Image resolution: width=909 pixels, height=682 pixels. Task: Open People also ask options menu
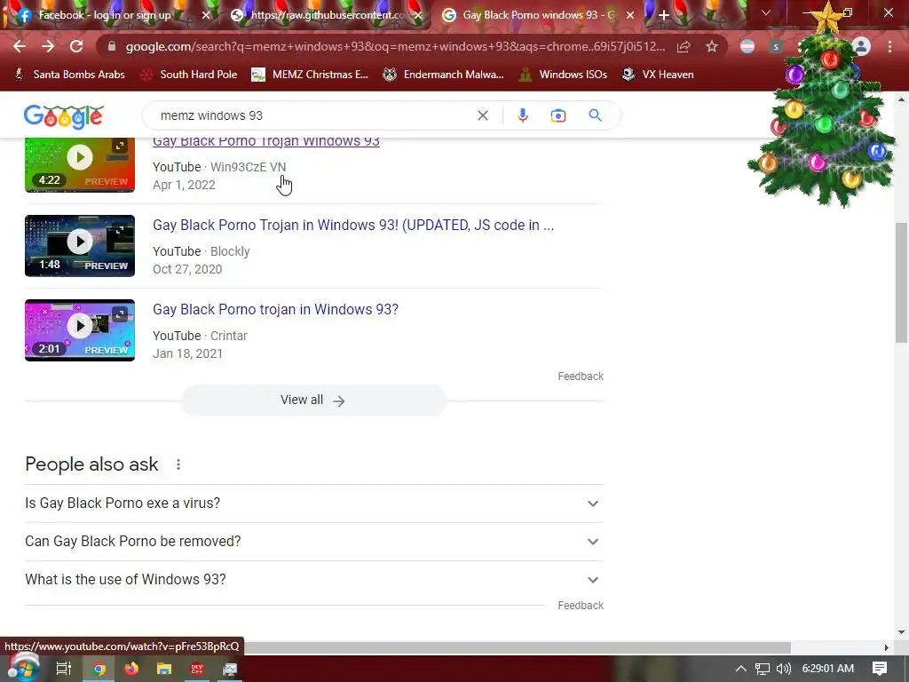pos(178,464)
